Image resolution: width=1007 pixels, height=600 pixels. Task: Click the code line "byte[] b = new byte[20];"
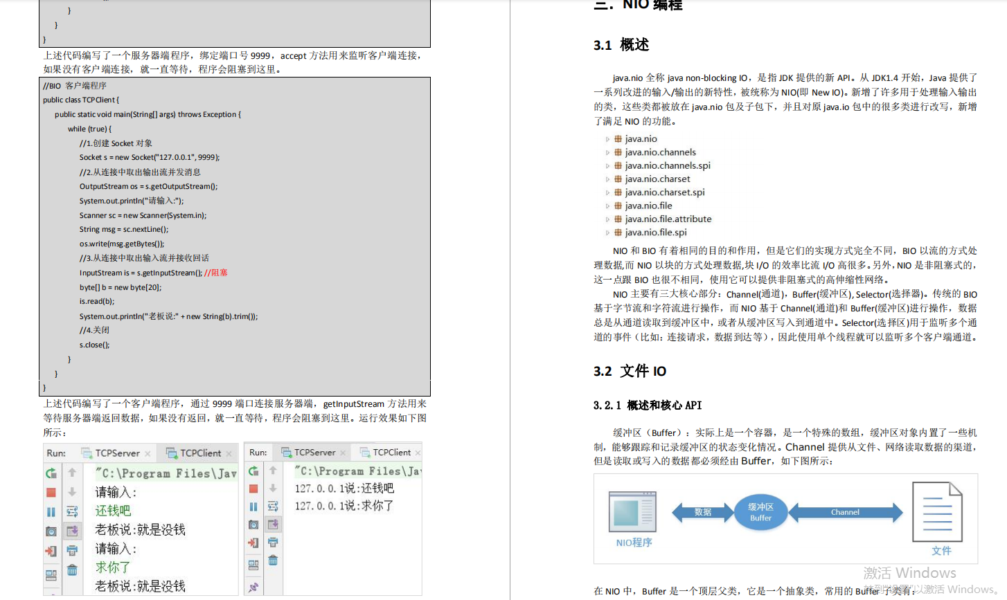pyautogui.click(x=121, y=287)
